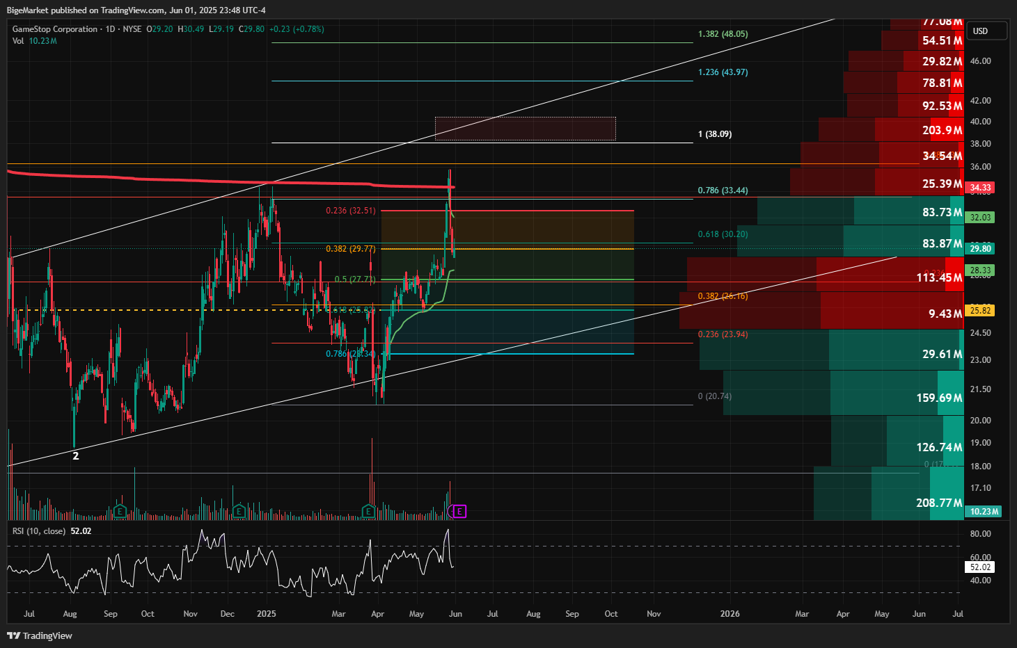Click the 2025 label on time axis
The width and height of the screenshot is (1017, 648).
pyautogui.click(x=267, y=614)
